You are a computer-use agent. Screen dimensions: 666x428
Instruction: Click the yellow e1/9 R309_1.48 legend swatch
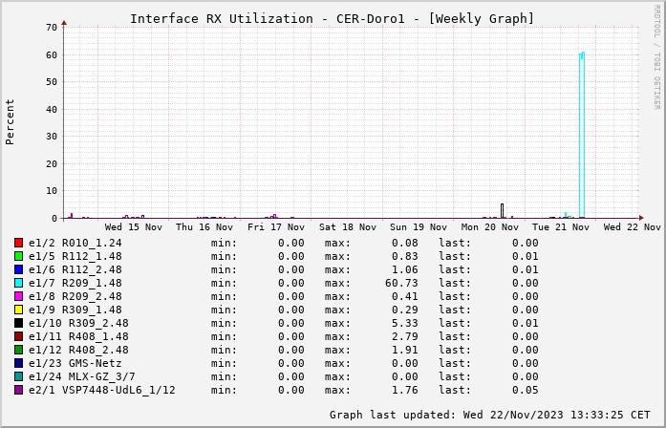point(18,310)
